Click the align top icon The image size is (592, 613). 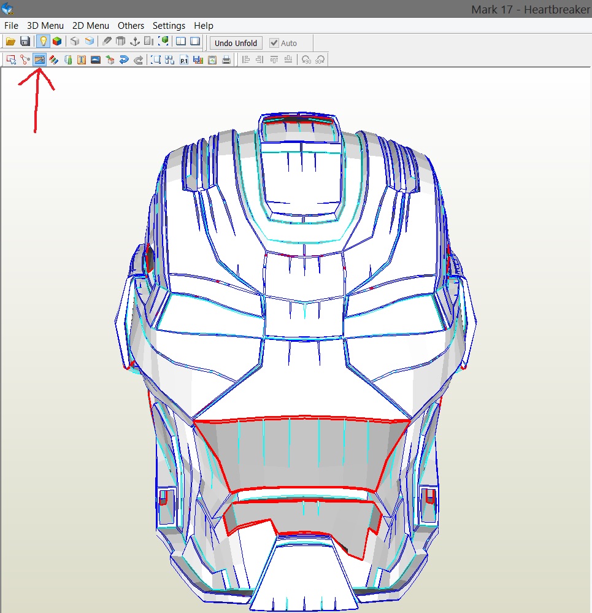coord(274,60)
